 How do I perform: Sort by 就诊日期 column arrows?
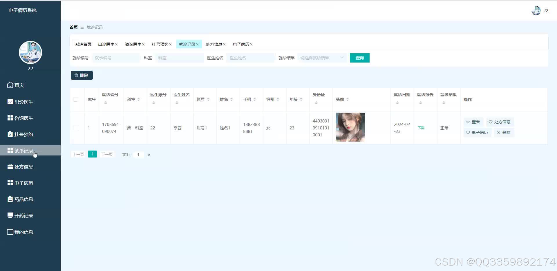[x=397, y=103]
